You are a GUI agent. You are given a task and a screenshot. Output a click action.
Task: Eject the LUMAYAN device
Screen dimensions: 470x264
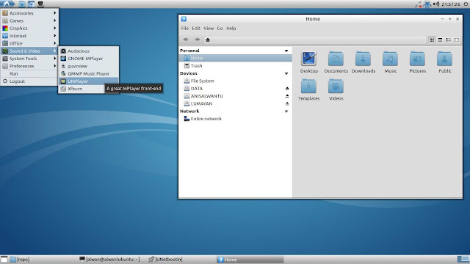pos(287,103)
